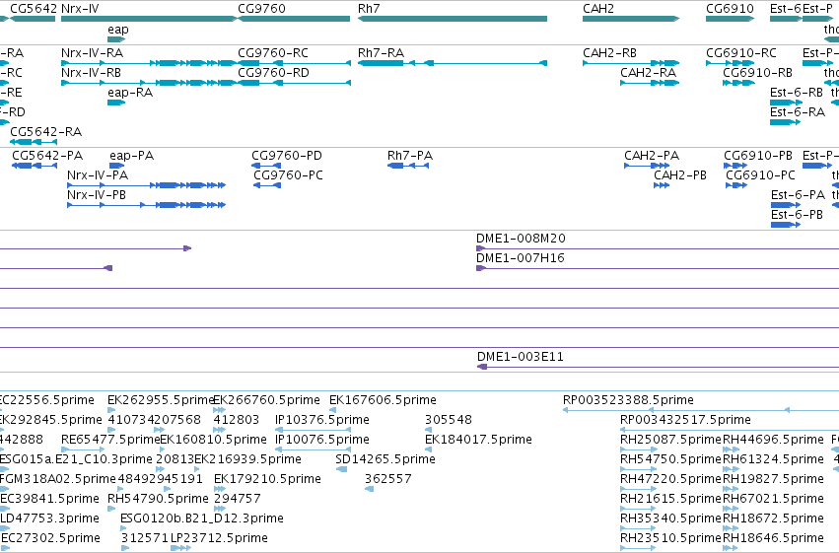This screenshot has height=553, width=839.
Task: Click the RH54790.5prime EST glyph
Action: pyautogui.click(x=111, y=510)
